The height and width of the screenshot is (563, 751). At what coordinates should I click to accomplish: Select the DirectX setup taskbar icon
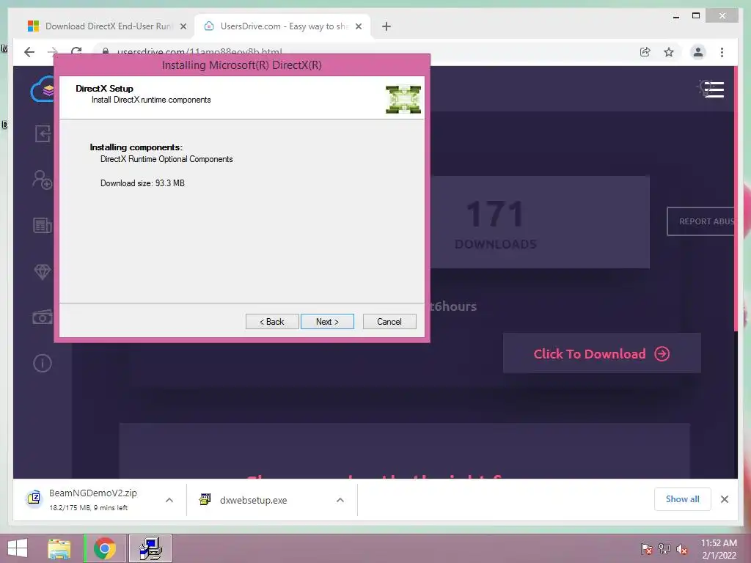(x=150, y=548)
